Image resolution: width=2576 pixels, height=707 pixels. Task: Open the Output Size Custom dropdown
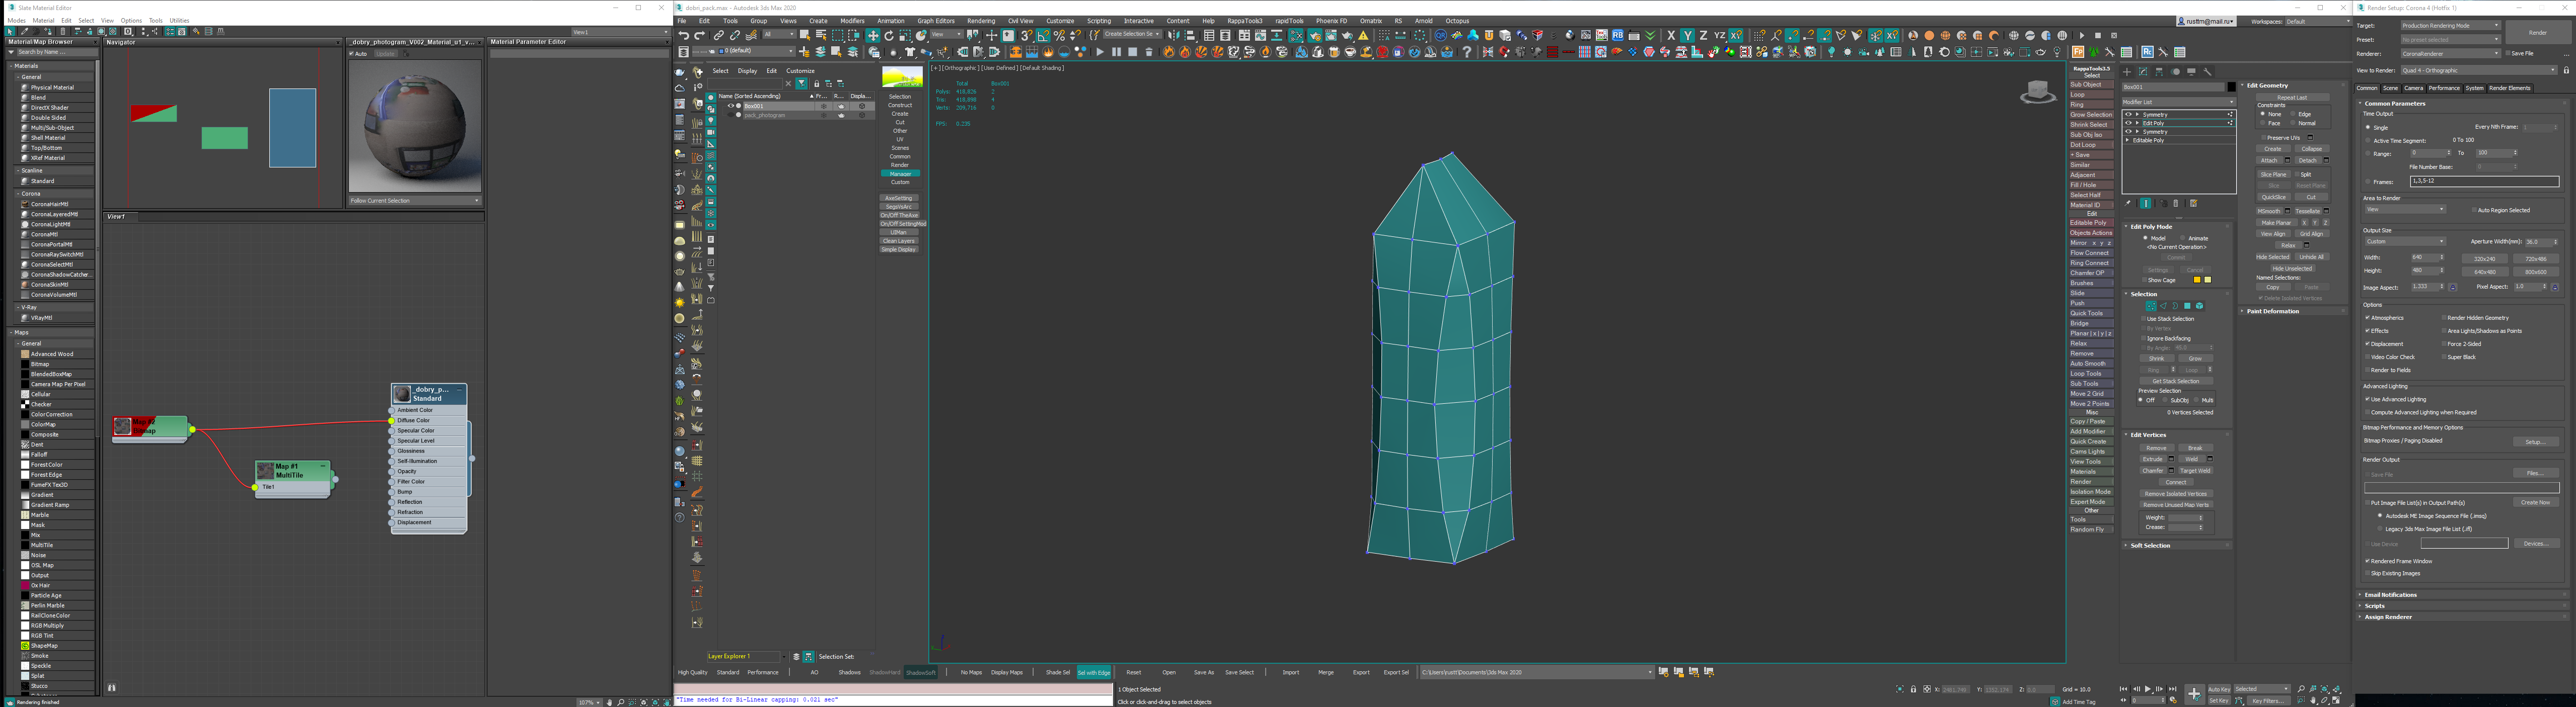[2406, 242]
